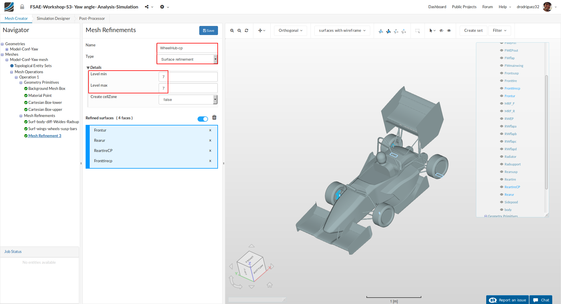Screen dimensions: 561x304
Task: Open the Orthogonal projection dropdown
Action: tap(290, 31)
